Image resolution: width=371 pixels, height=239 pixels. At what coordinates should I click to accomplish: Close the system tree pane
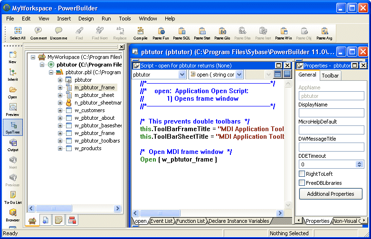[x=122, y=47]
